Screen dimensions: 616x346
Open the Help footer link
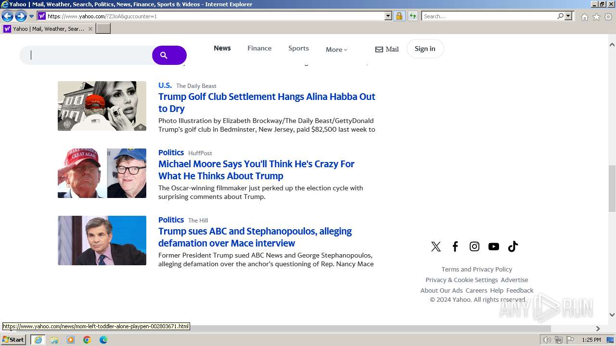point(497,290)
